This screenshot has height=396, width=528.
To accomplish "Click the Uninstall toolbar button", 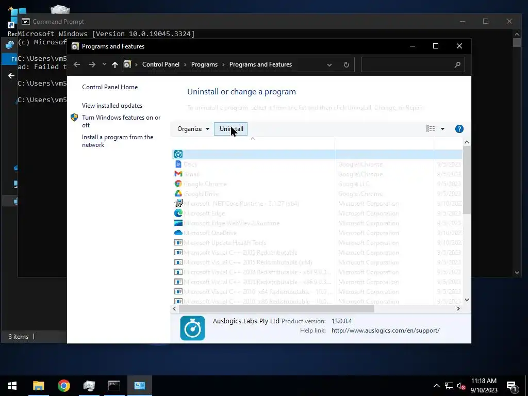I will coord(230,128).
